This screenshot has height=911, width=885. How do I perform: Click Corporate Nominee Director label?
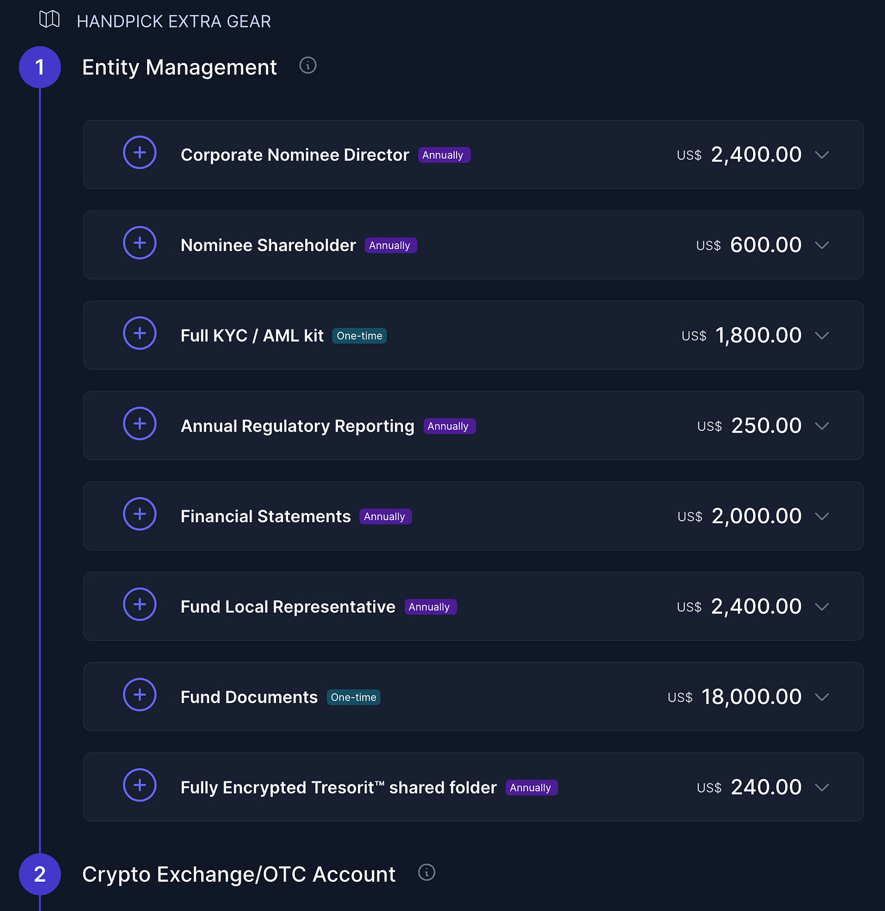coord(295,155)
